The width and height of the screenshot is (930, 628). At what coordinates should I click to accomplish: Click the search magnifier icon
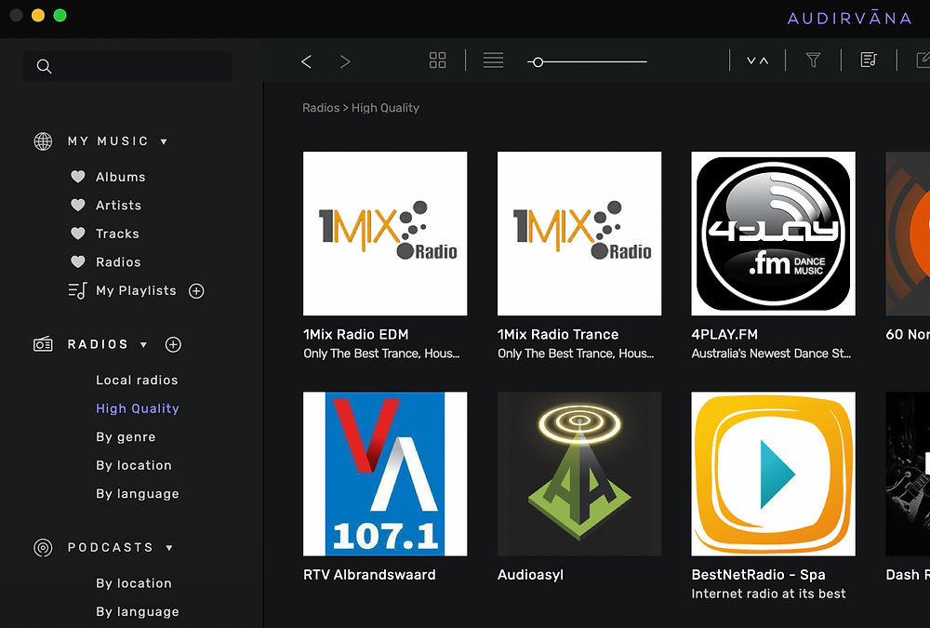click(x=44, y=66)
